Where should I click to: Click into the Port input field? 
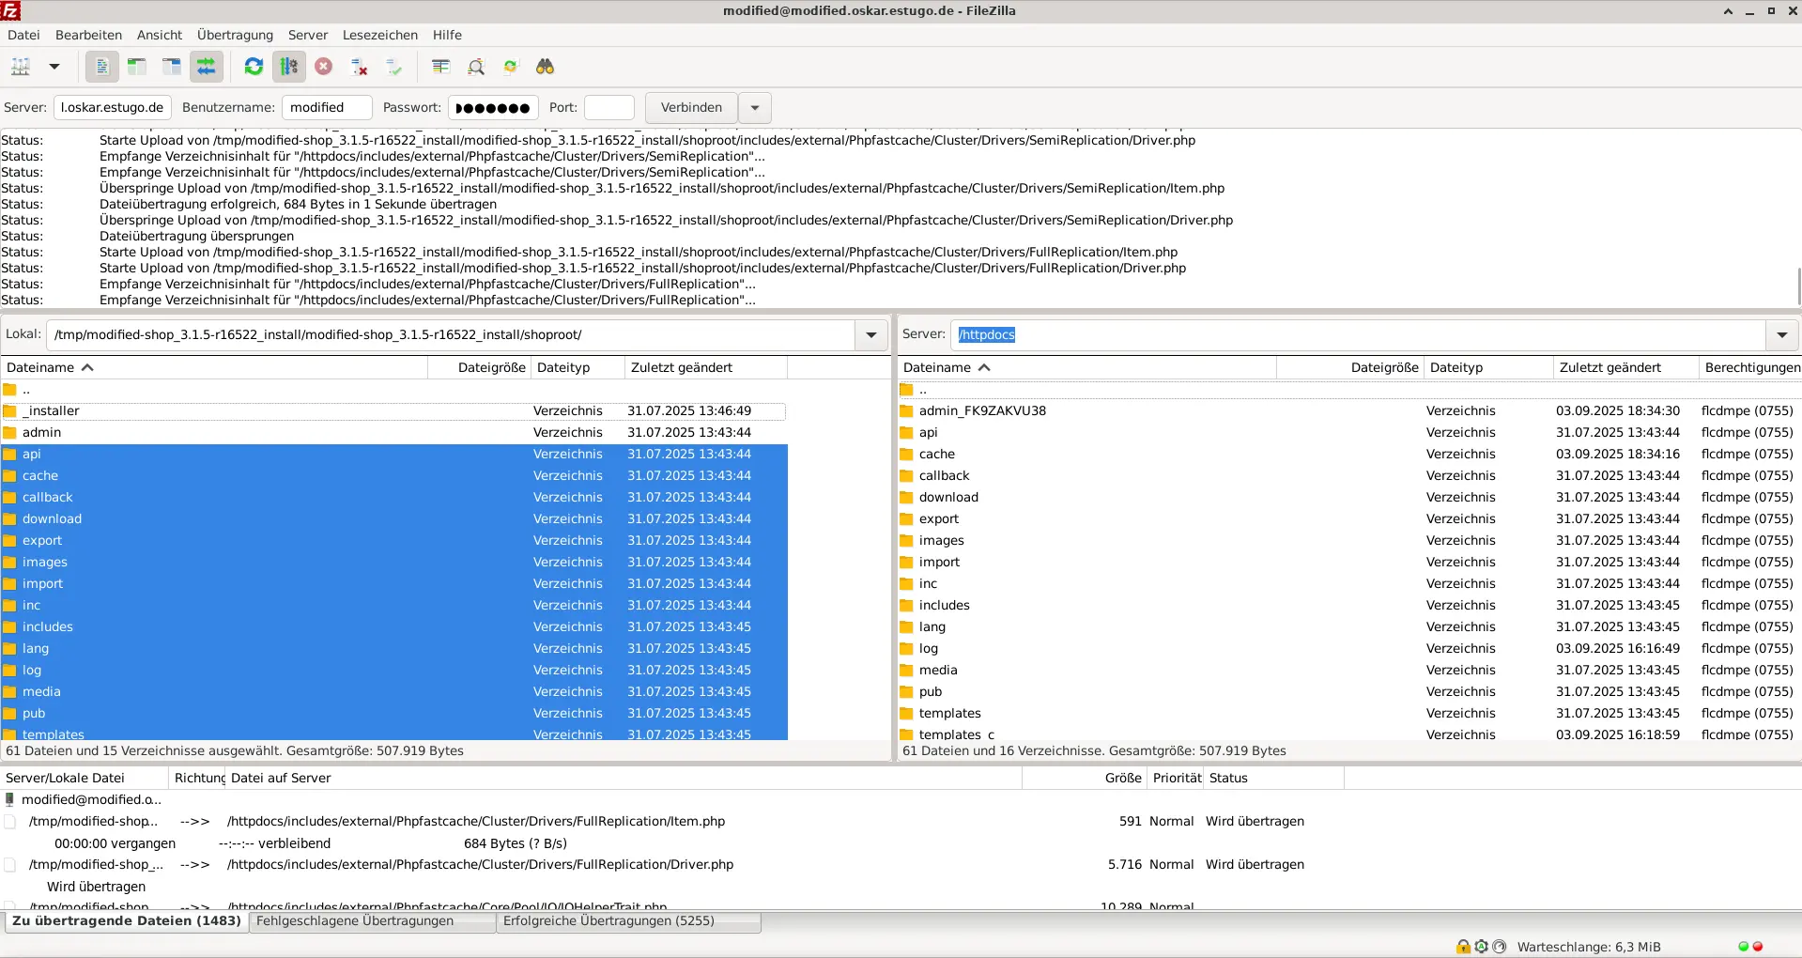608,108
